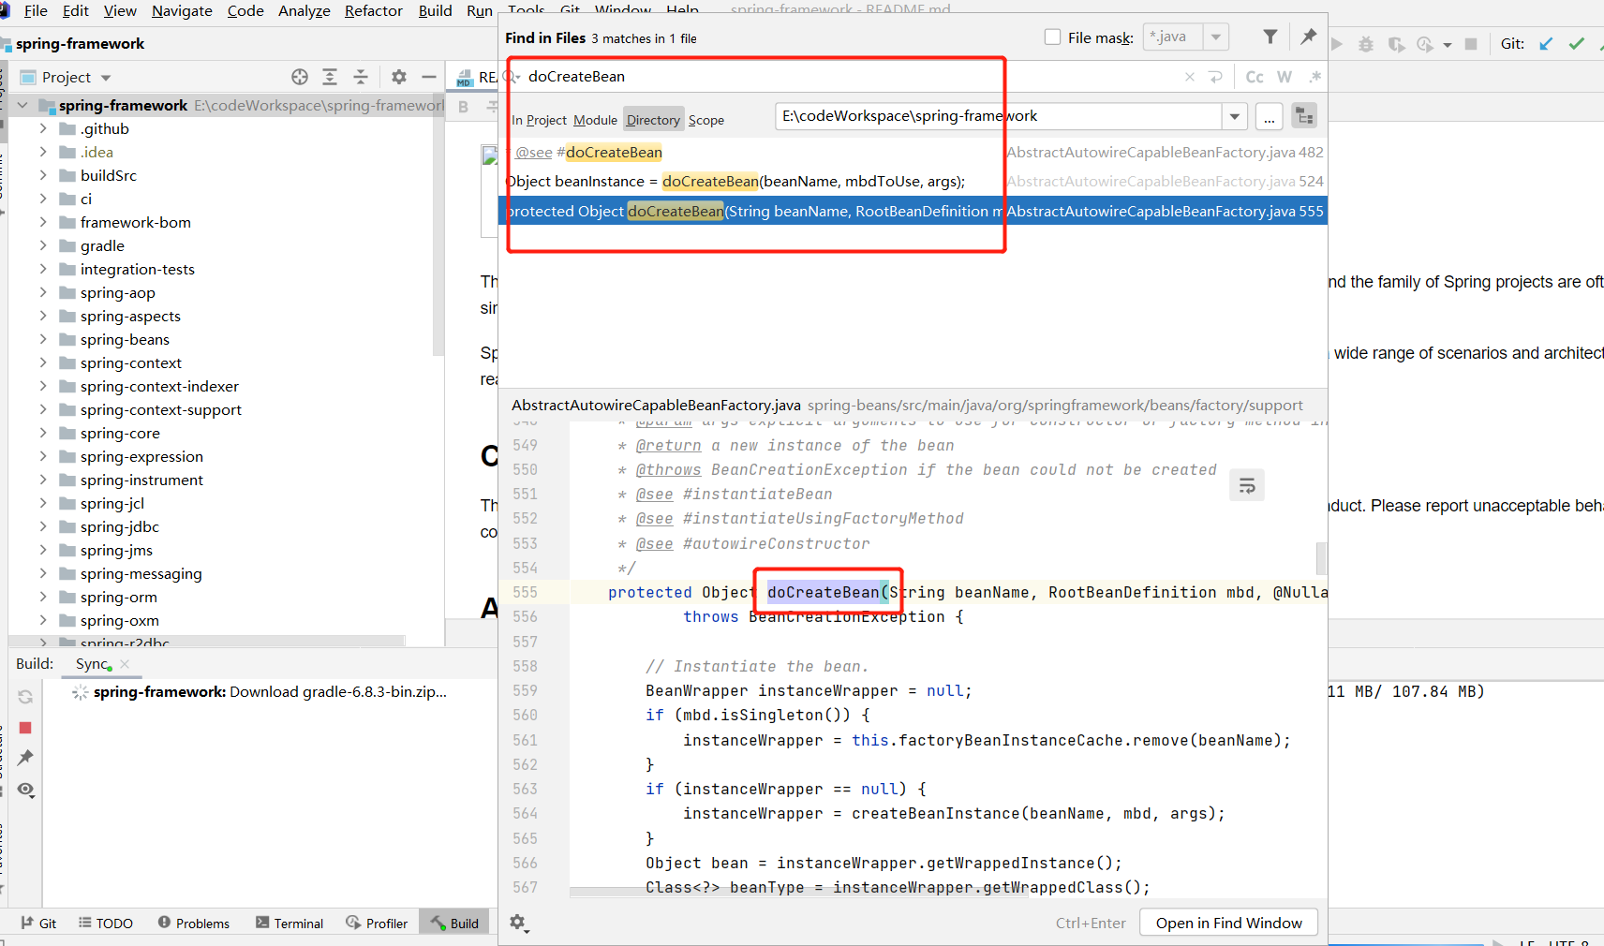Screen dimensions: 1604x946
Task: Click the Run button in toolbar
Action: pyautogui.click(x=1337, y=44)
